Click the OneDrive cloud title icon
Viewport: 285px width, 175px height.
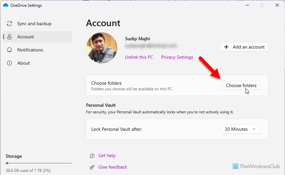click(4, 5)
